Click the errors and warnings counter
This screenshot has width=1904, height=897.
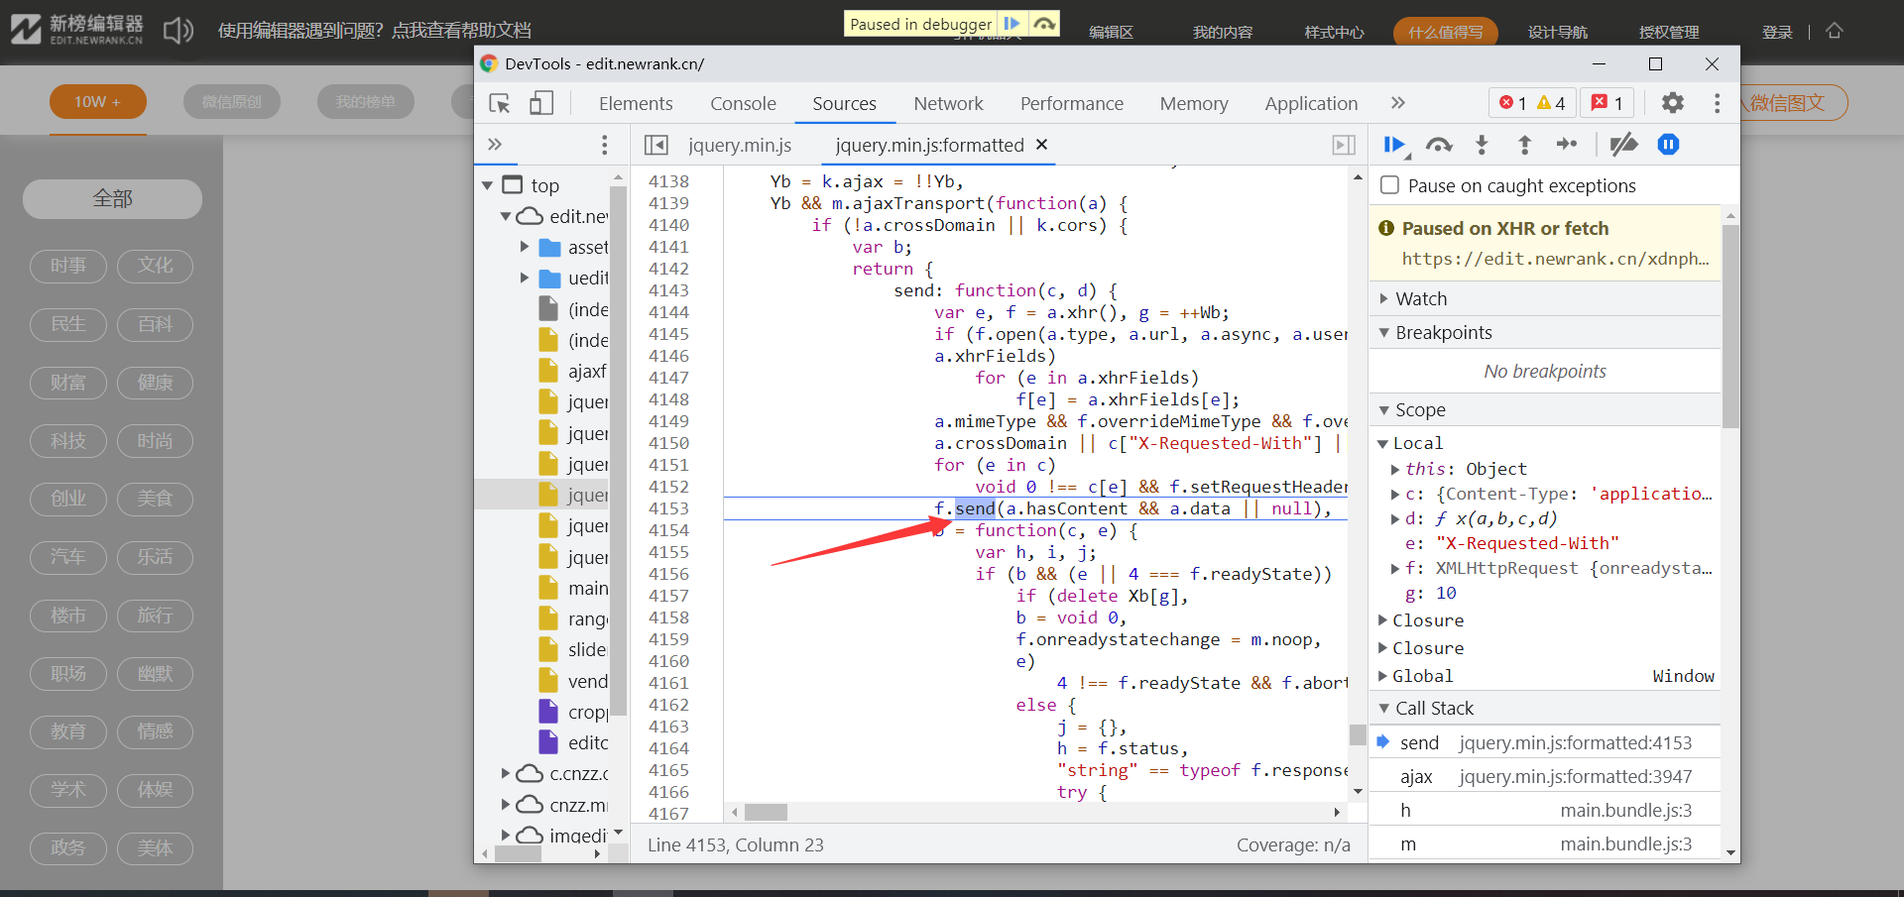pyautogui.click(x=1532, y=103)
